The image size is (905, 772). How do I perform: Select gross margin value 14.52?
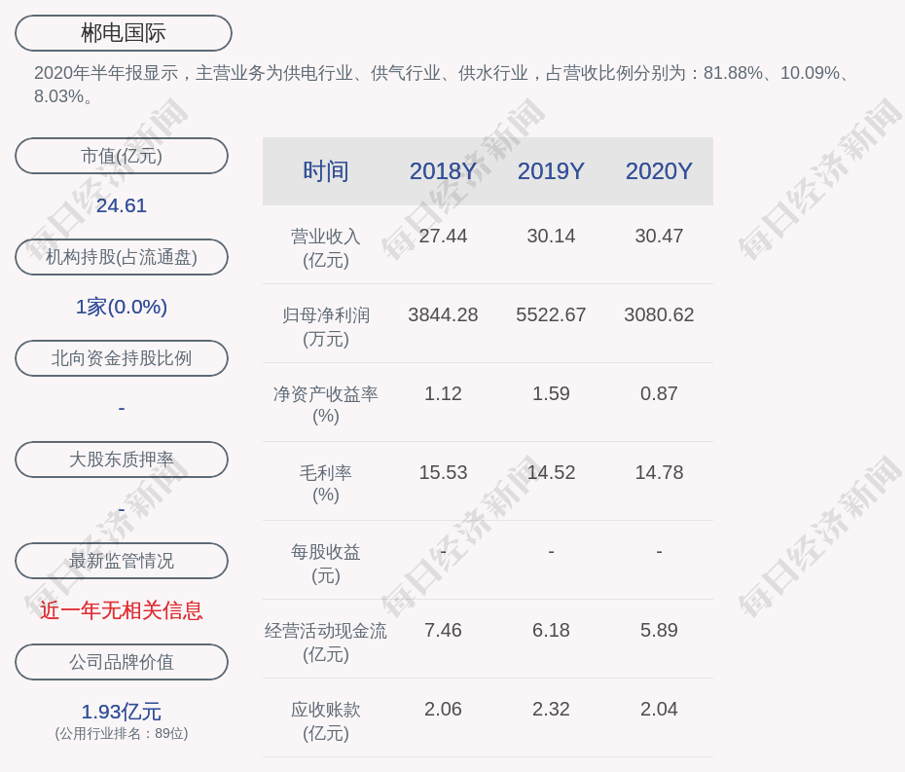[x=551, y=472]
